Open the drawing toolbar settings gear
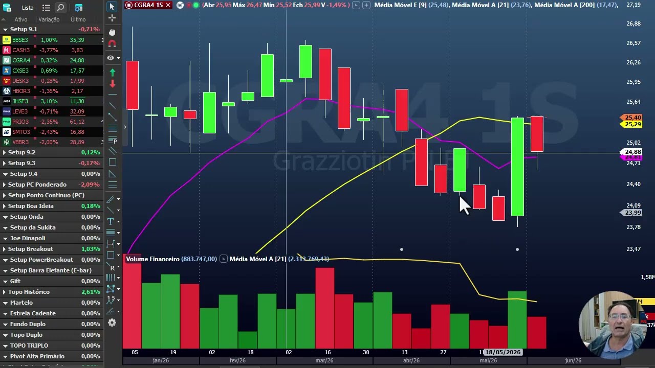Viewport: 655px width, 368px height. [x=112, y=323]
